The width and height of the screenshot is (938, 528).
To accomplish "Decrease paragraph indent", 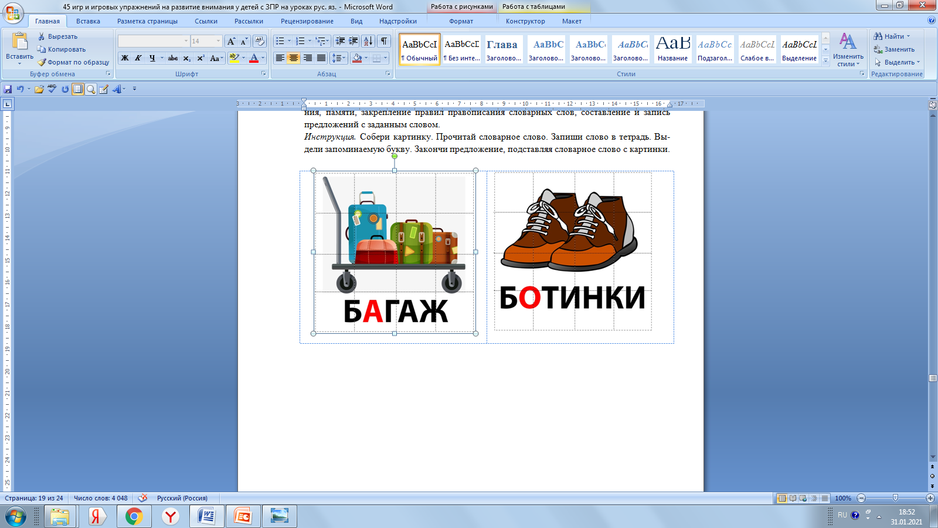I will coord(340,41).
